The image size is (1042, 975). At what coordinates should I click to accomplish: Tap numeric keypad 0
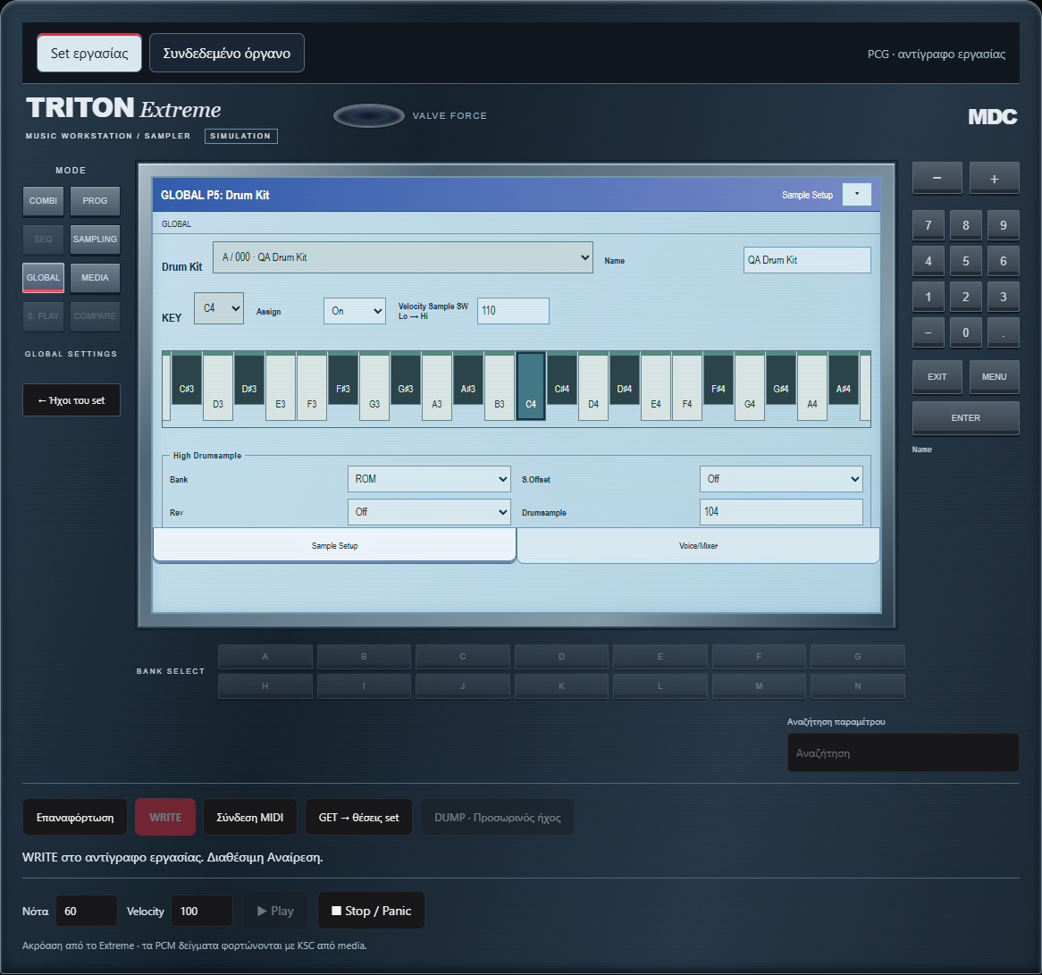point(965,333)
